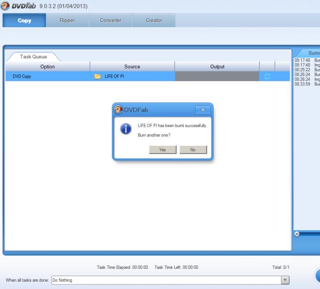
Task: Open the Ripper tab
Action: point(67,21)
